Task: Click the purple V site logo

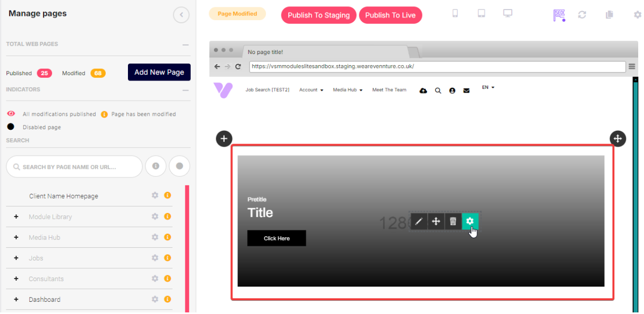Action: [223, 90]
